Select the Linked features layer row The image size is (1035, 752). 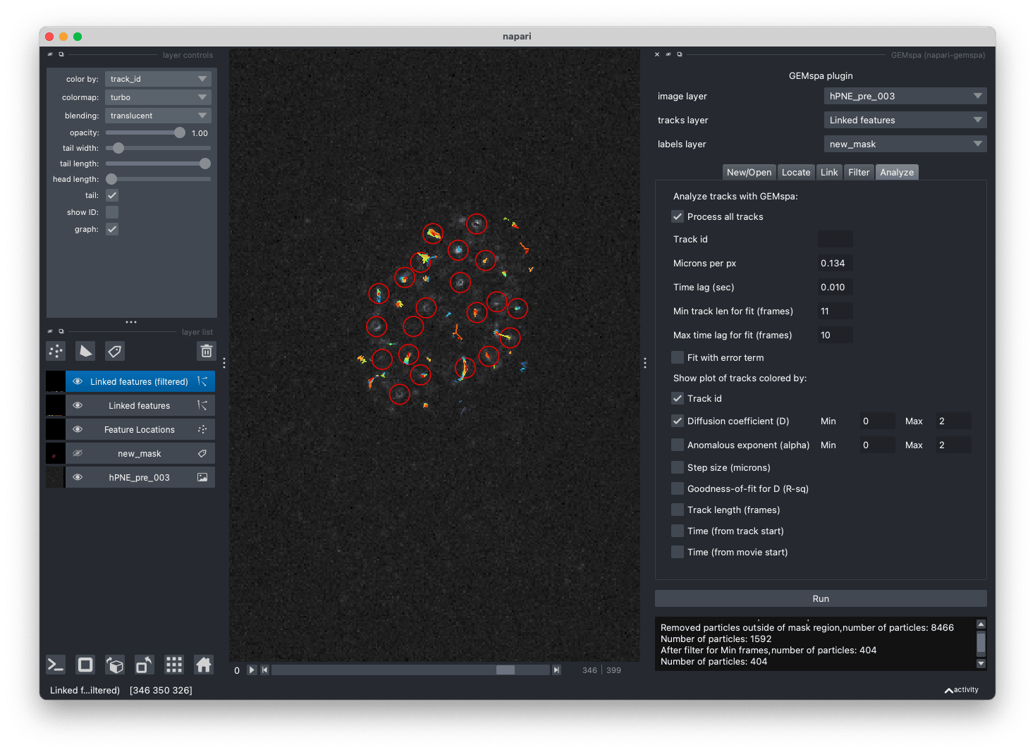(140, 405)
